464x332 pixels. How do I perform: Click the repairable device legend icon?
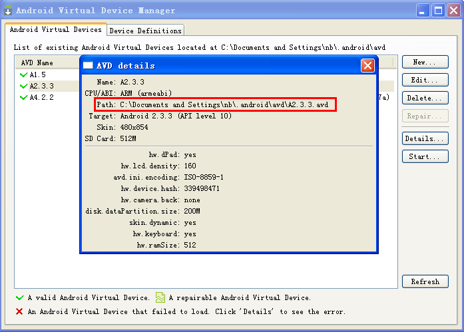[x=160, y=297]
